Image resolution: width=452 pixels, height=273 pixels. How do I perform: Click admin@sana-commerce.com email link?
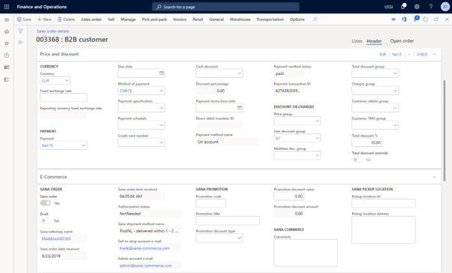click(x=146, y=265)
